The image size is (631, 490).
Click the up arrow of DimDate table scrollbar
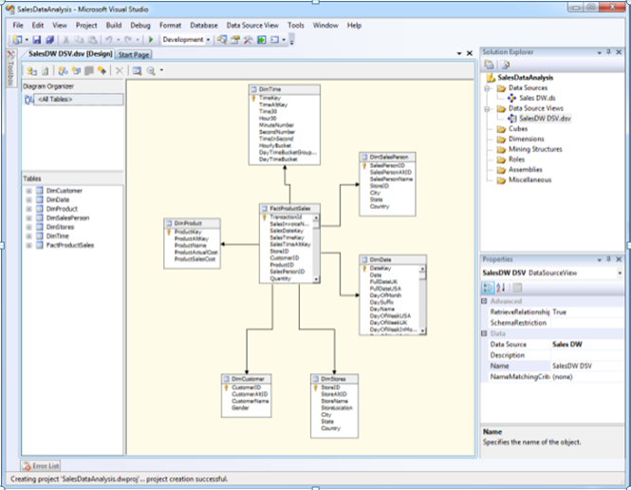pos(422,269)
